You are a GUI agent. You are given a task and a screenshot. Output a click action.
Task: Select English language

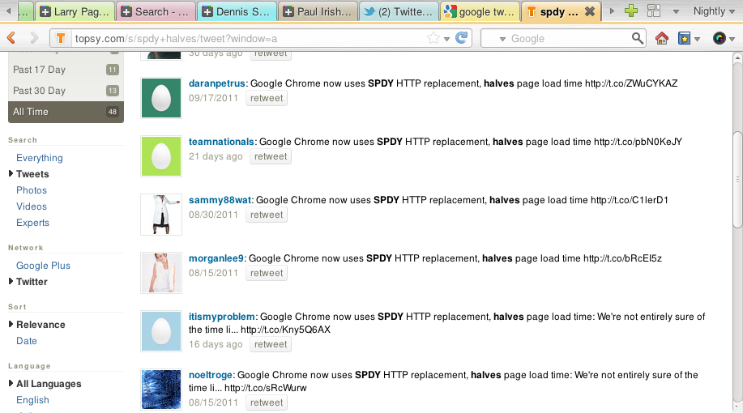click(32, 400)
